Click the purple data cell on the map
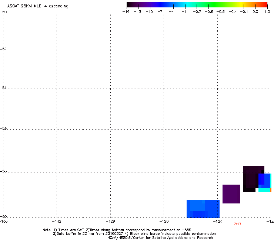274x240 pixels. [x=231, y=194]
